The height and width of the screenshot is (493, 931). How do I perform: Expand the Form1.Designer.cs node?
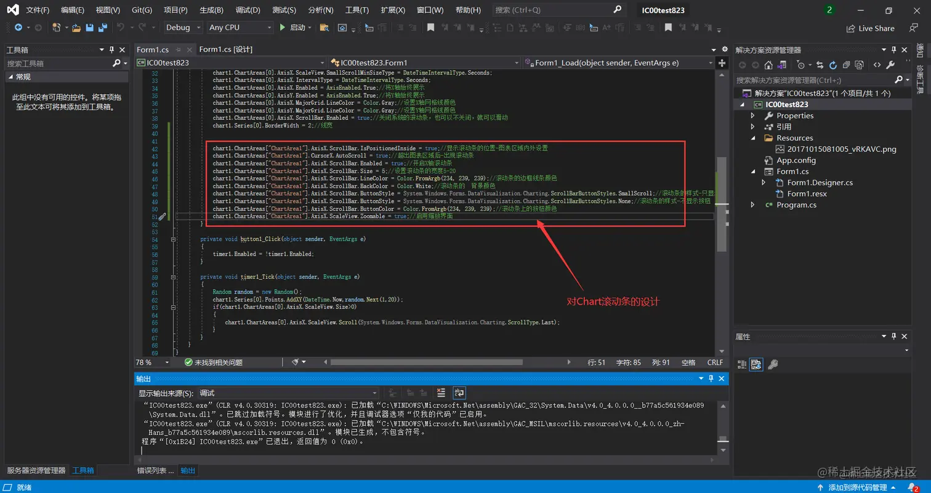click(764, 183)
